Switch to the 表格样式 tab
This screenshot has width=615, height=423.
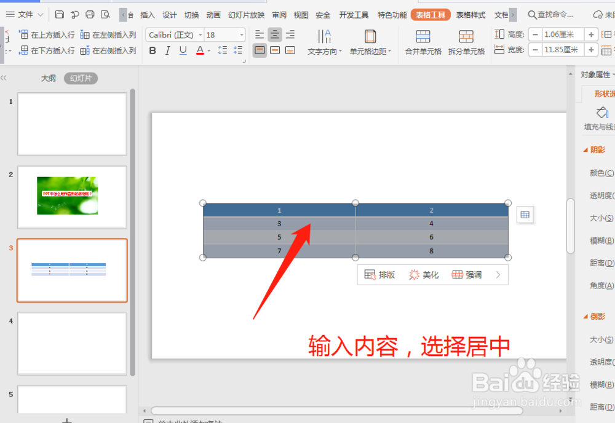(x=470, y=14)
